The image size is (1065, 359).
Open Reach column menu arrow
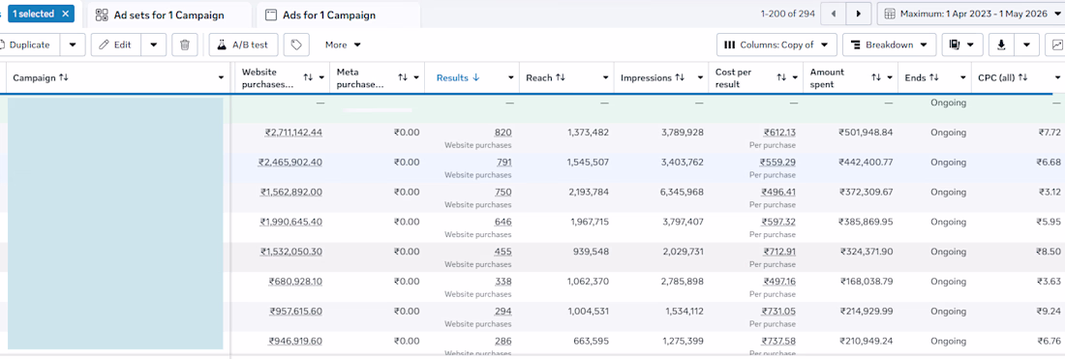[x=605, y=78]
